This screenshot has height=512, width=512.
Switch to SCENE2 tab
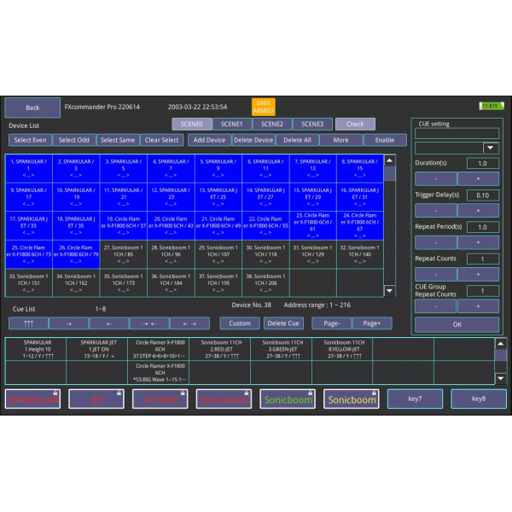(272, 124)
